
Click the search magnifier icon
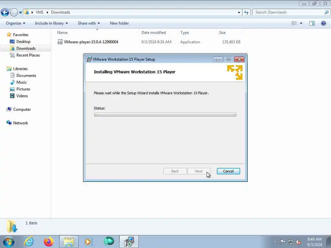[x=326, y=12]
